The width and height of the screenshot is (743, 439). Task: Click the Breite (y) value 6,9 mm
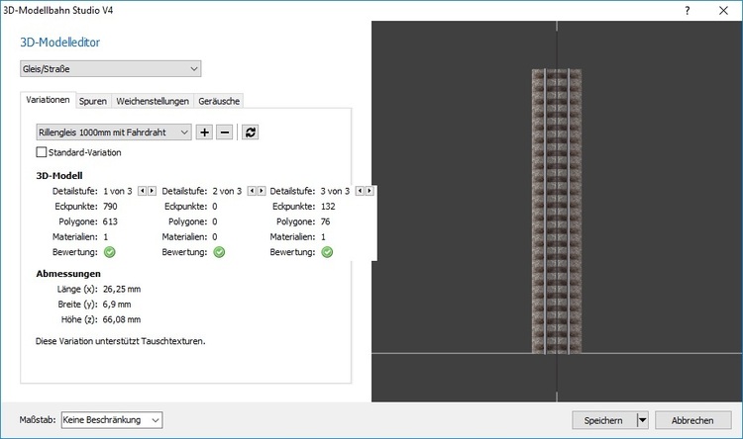click(117, 305)
